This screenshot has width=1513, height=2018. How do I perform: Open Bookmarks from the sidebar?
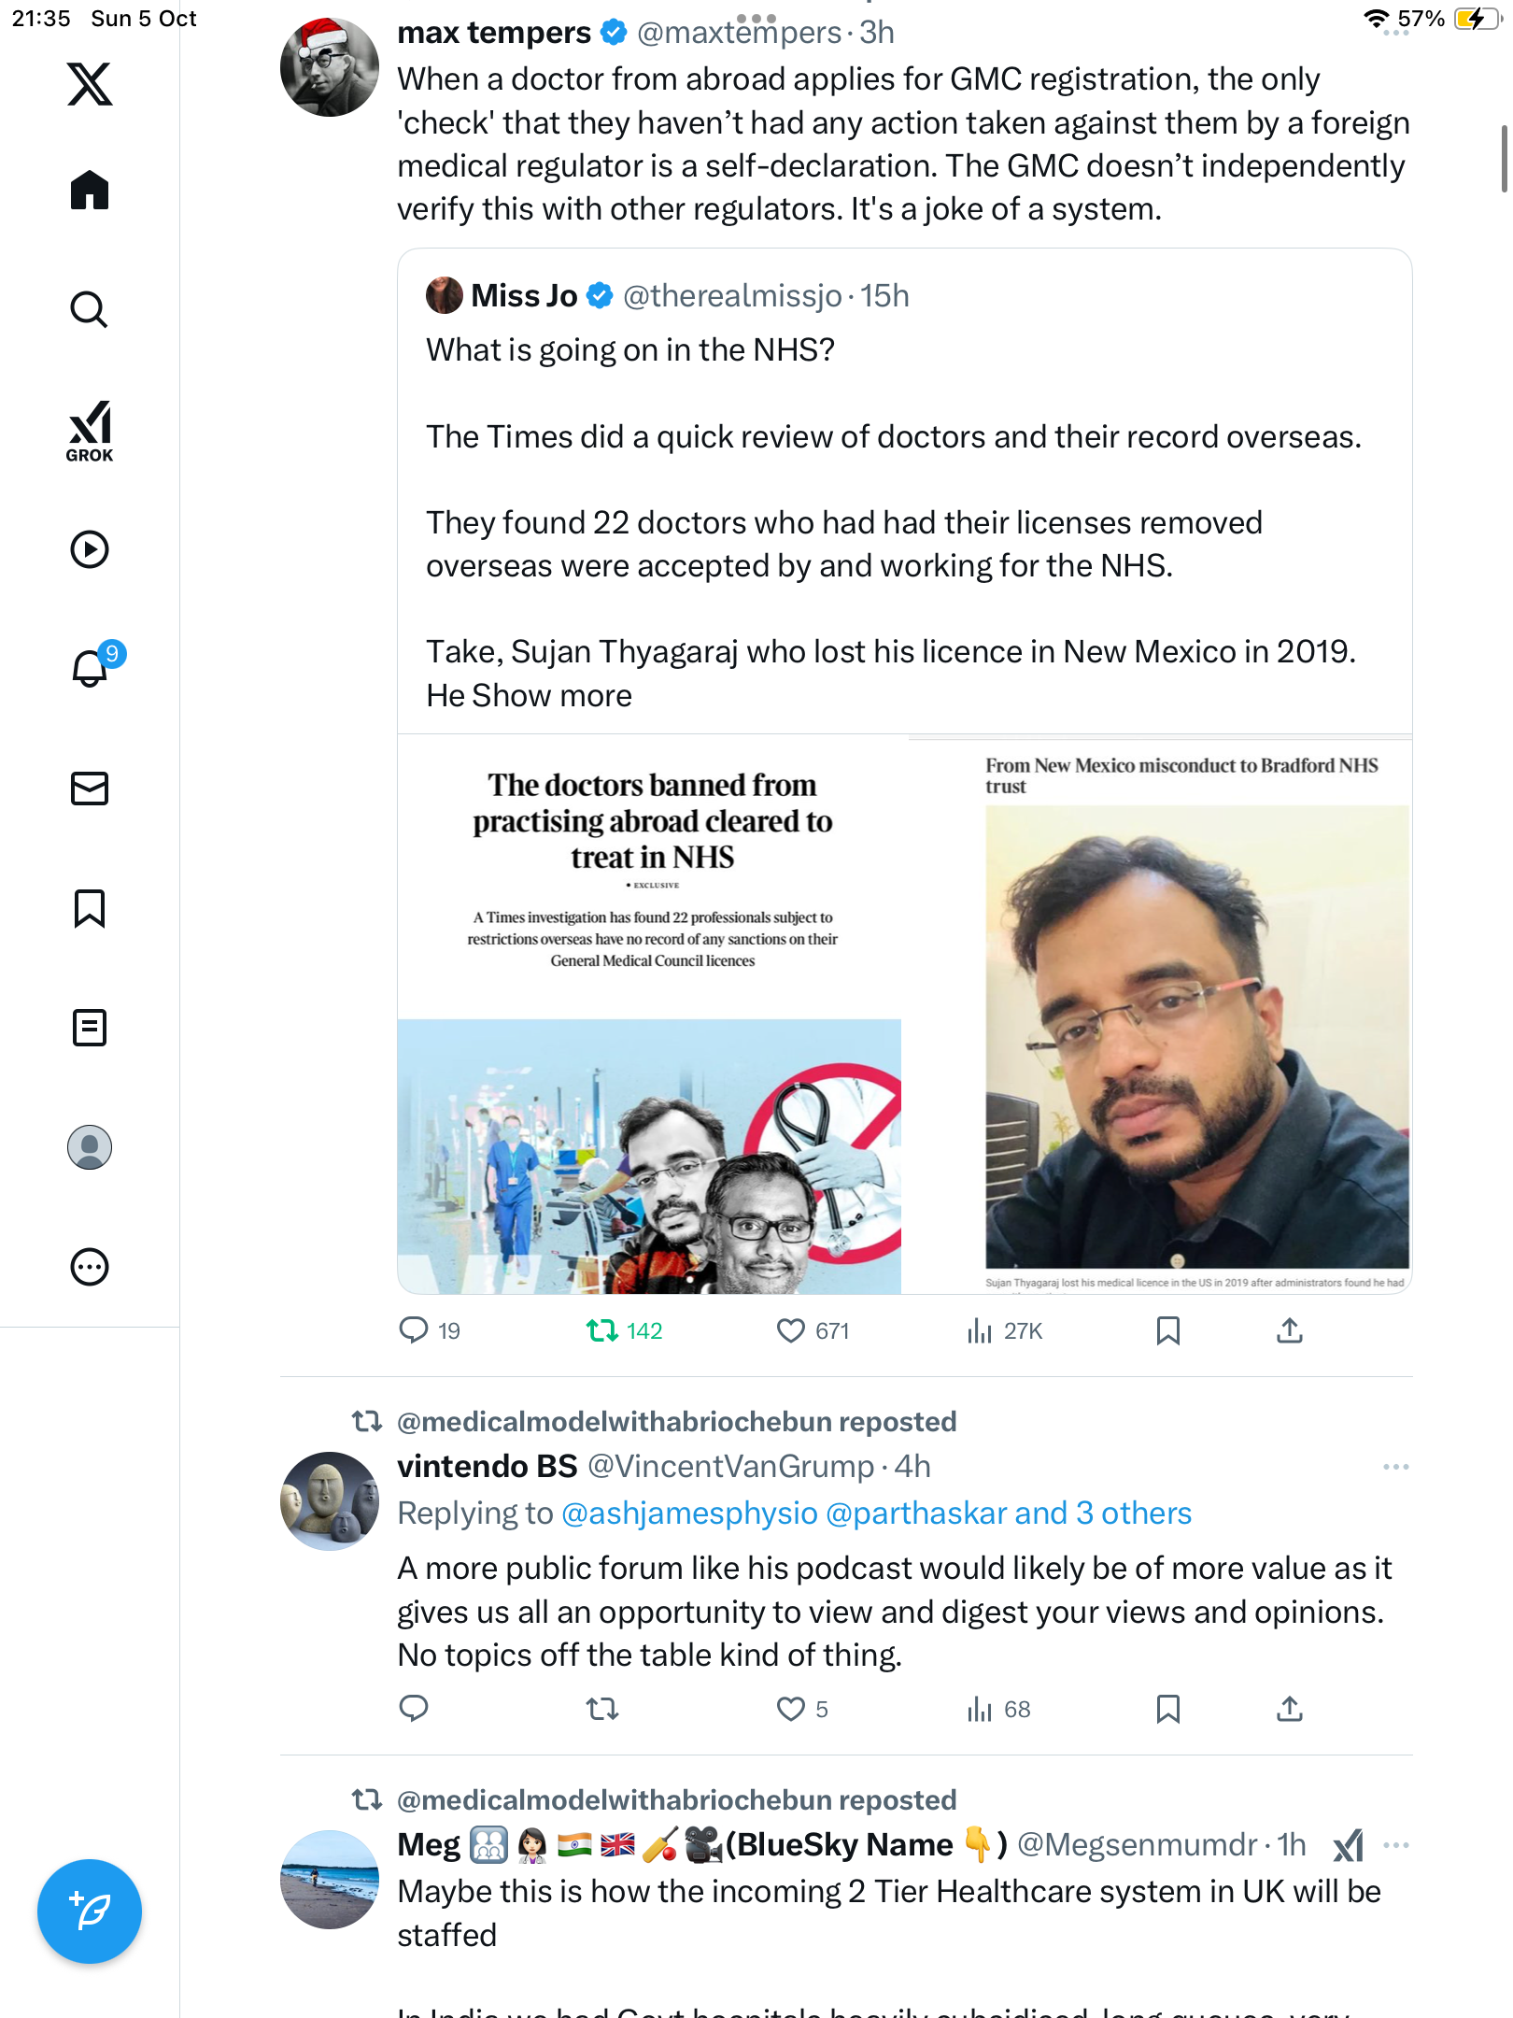(90, 908)
